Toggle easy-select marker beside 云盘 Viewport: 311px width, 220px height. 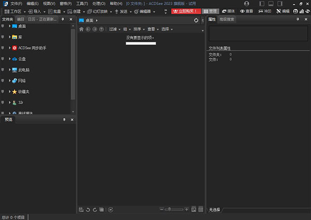3,59
